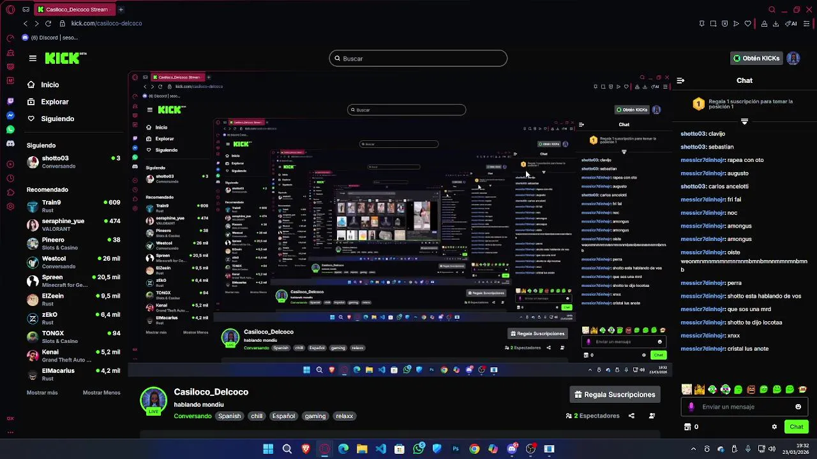The height and width of the screenshot is (459, 817).
Task: Reload the Kick page
Action: click(48, 24)
